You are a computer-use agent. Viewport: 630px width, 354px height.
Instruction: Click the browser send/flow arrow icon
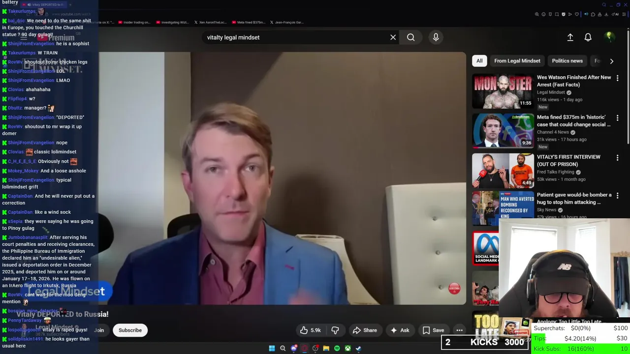click(570, 14)
